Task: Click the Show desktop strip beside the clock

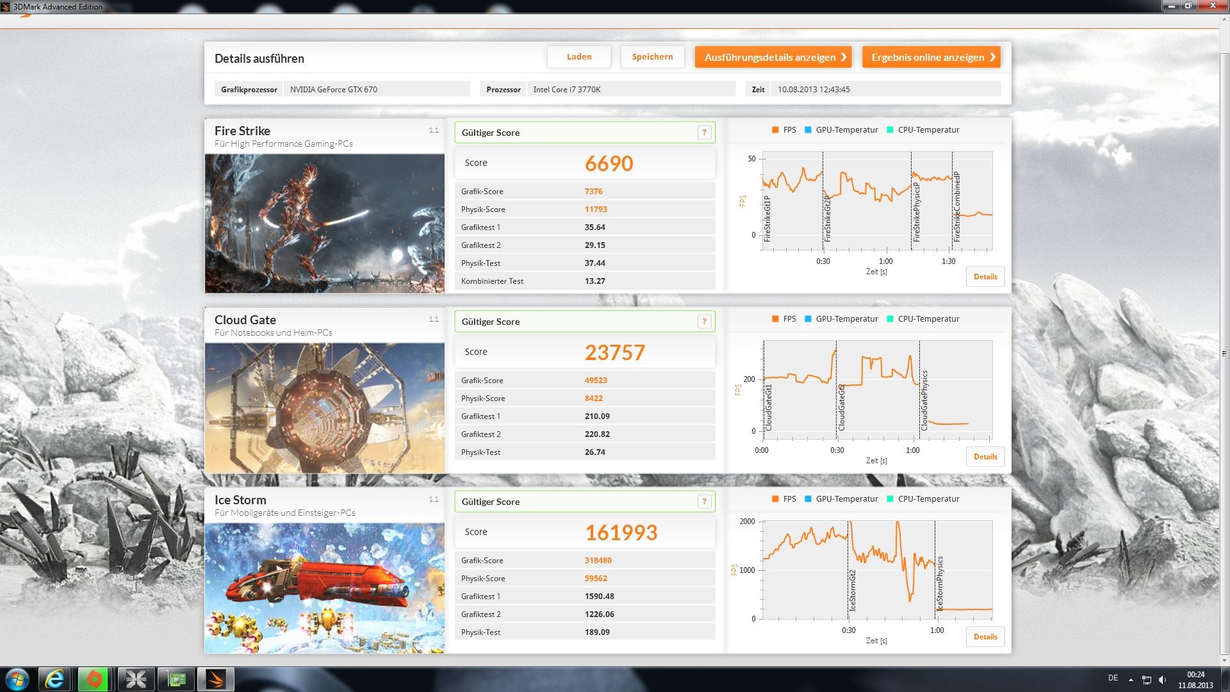Action: coord(1226,679)
